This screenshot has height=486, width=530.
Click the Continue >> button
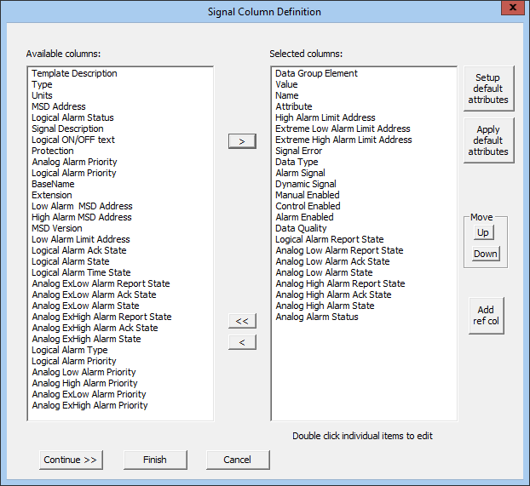71,460
